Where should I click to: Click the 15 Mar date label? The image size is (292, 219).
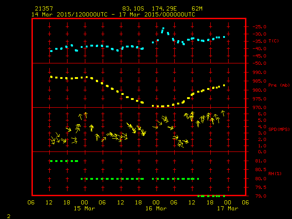(84, 209)
